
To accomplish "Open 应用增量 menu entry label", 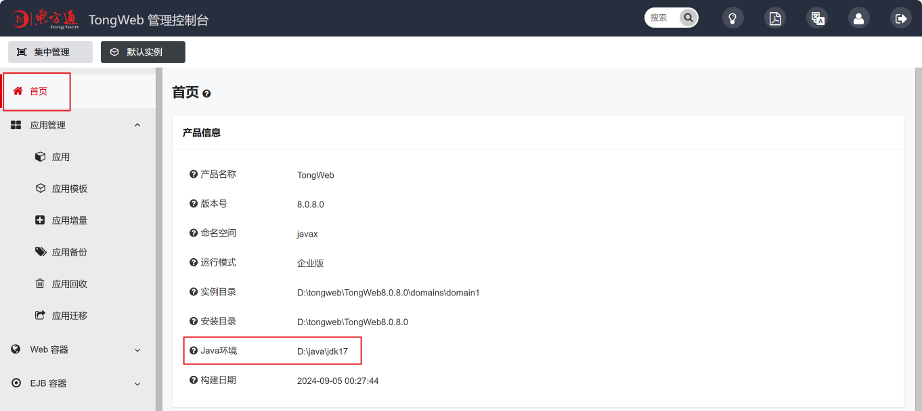I will tap(70, 220).
